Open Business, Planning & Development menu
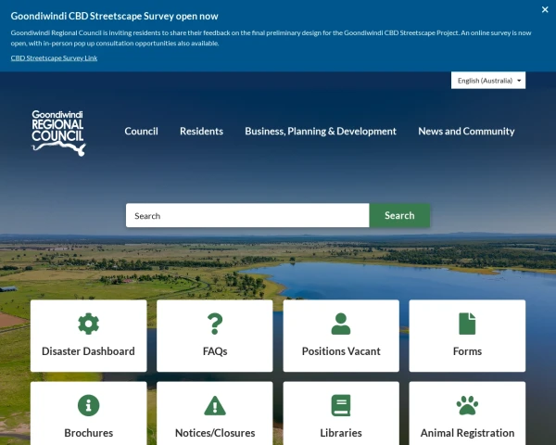This screenshot has width=556, height=445. tap(321, 132)
